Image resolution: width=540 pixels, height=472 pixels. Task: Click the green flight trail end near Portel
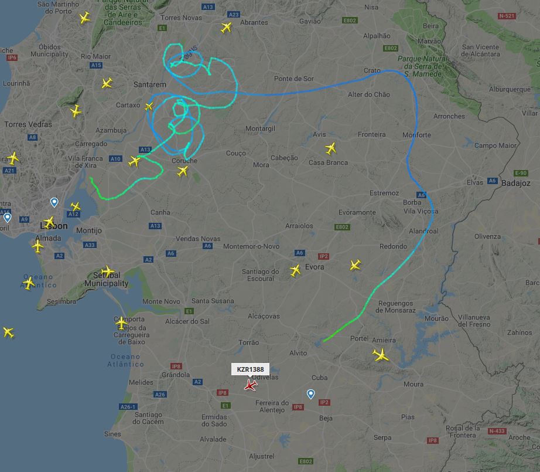click(x=324, y=341)
